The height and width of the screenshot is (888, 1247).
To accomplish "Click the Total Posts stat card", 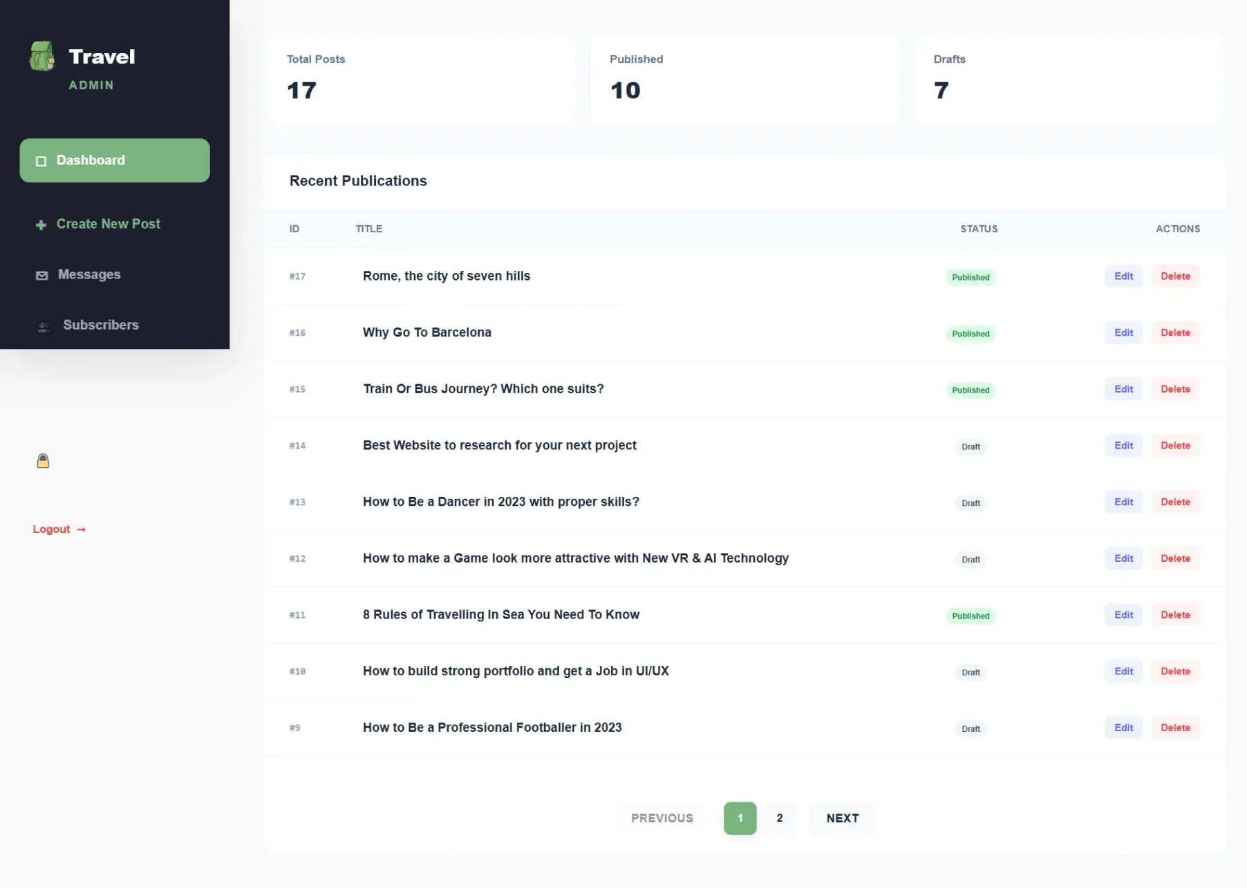I will (x=421, y=79).
